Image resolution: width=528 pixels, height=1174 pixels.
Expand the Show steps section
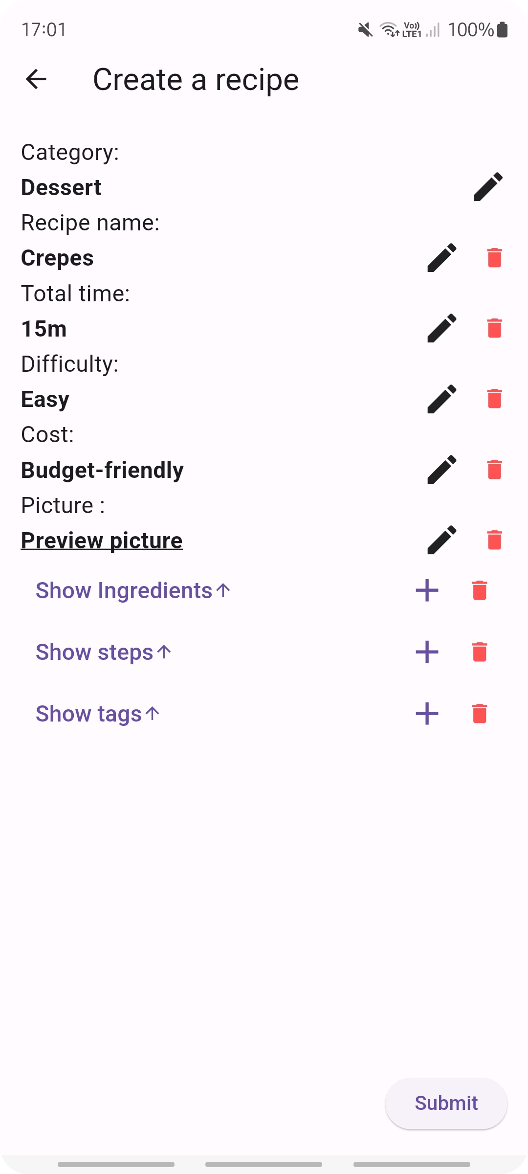[104, 652]
